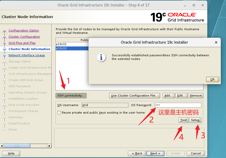226x158 pixels.
Task: Click the Cancel button
Action: [196, 153]
